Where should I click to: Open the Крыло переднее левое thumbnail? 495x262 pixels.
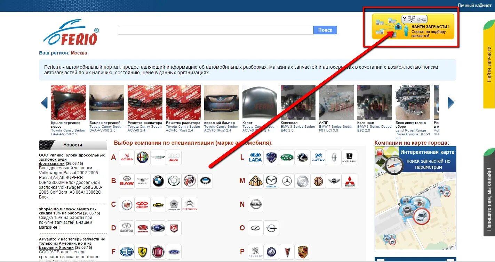coord(69,103)
